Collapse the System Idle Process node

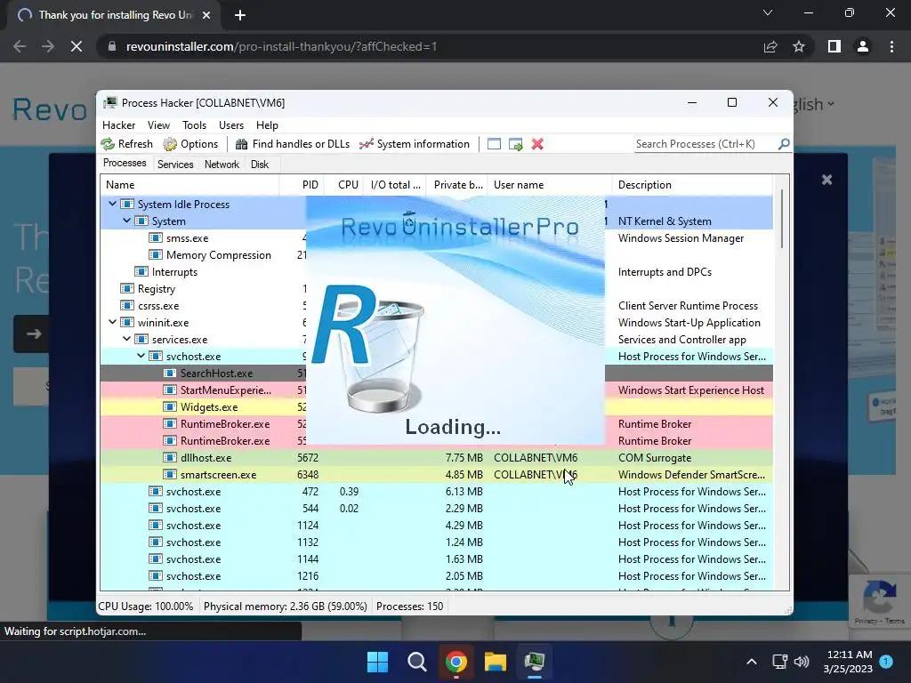point(113,204)
